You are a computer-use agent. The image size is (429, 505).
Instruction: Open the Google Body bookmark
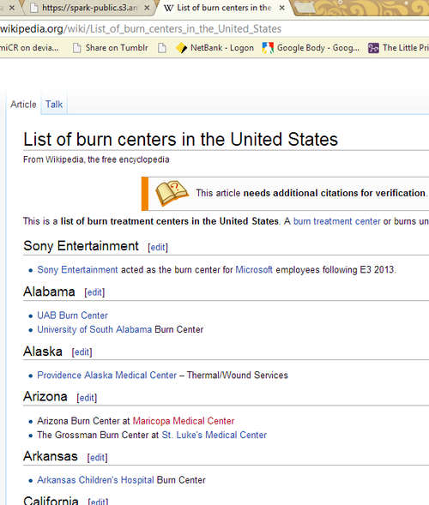[x=311, y=48]
